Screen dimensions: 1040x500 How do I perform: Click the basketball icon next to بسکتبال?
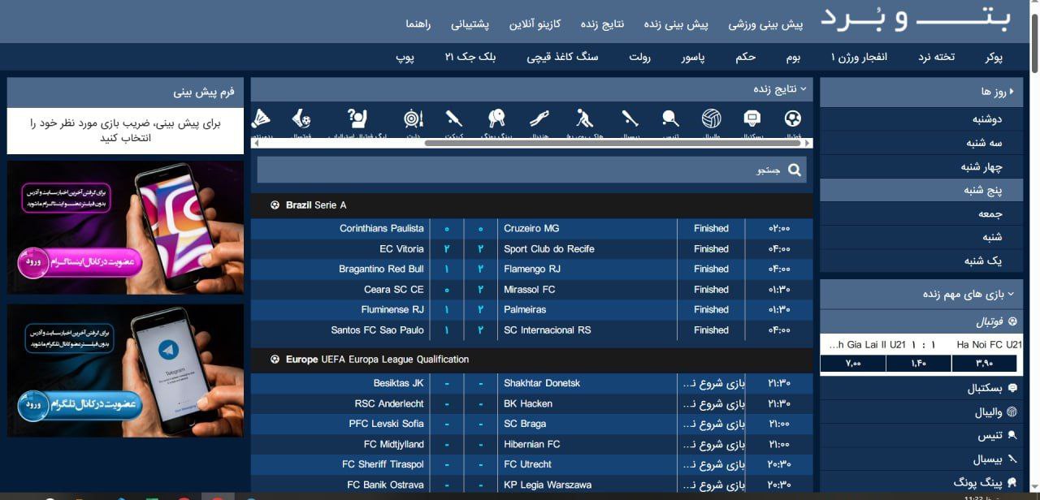(1012, 389)
